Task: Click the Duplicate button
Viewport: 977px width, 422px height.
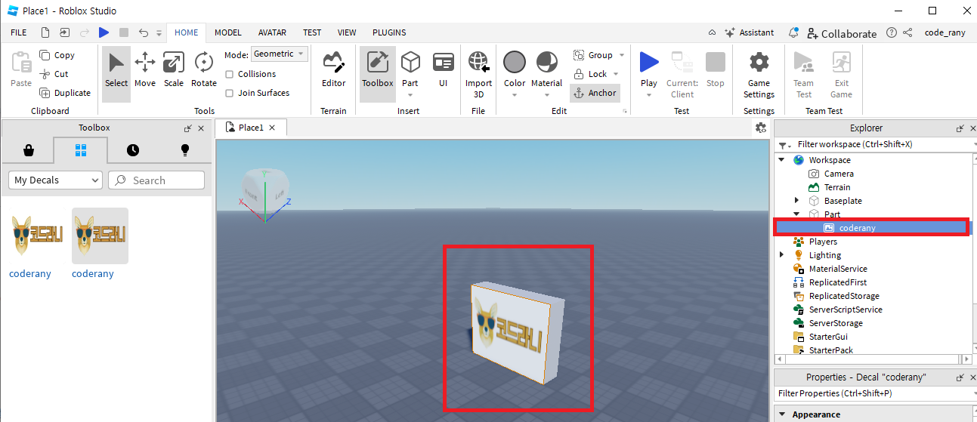Action: 65,93
